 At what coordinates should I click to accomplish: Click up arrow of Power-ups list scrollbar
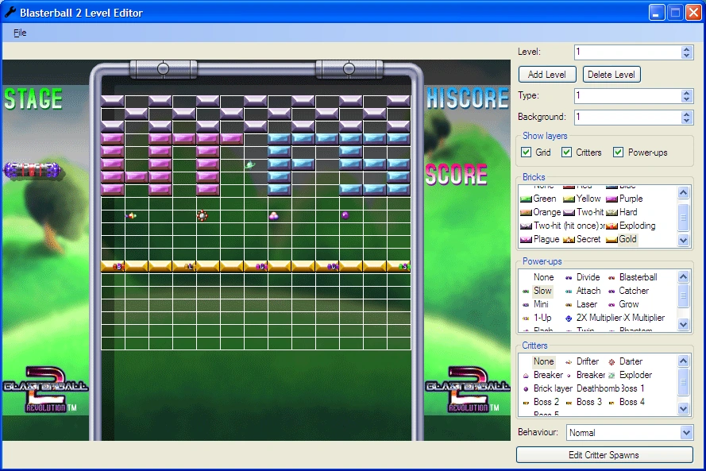(x=683, y=276)
